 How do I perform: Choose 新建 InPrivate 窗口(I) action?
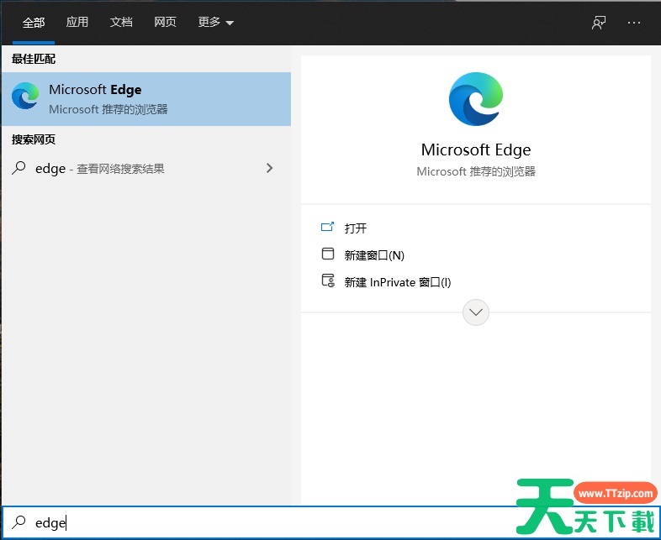[x=398, y=283]
